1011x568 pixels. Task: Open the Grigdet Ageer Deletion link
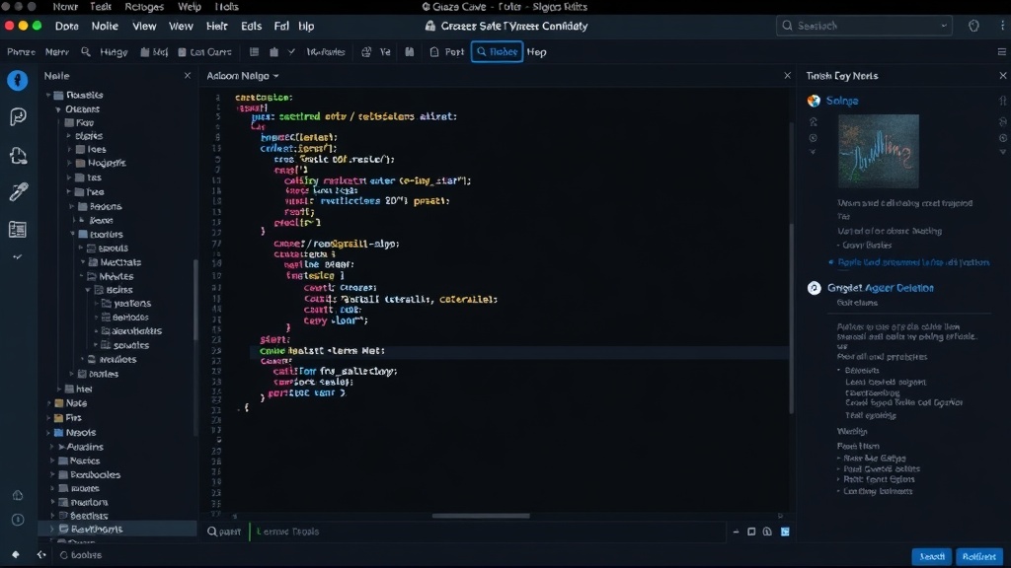(880, 288)
